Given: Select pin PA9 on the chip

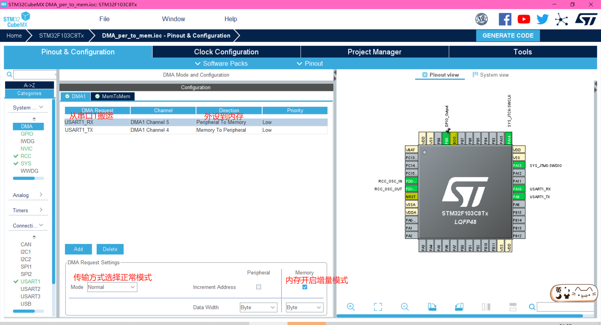Looking at the screenshot, I should (519, 197).
